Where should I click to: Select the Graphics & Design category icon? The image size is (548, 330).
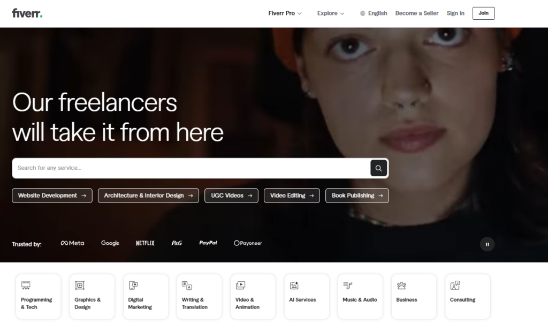click(x=80, y=286)
